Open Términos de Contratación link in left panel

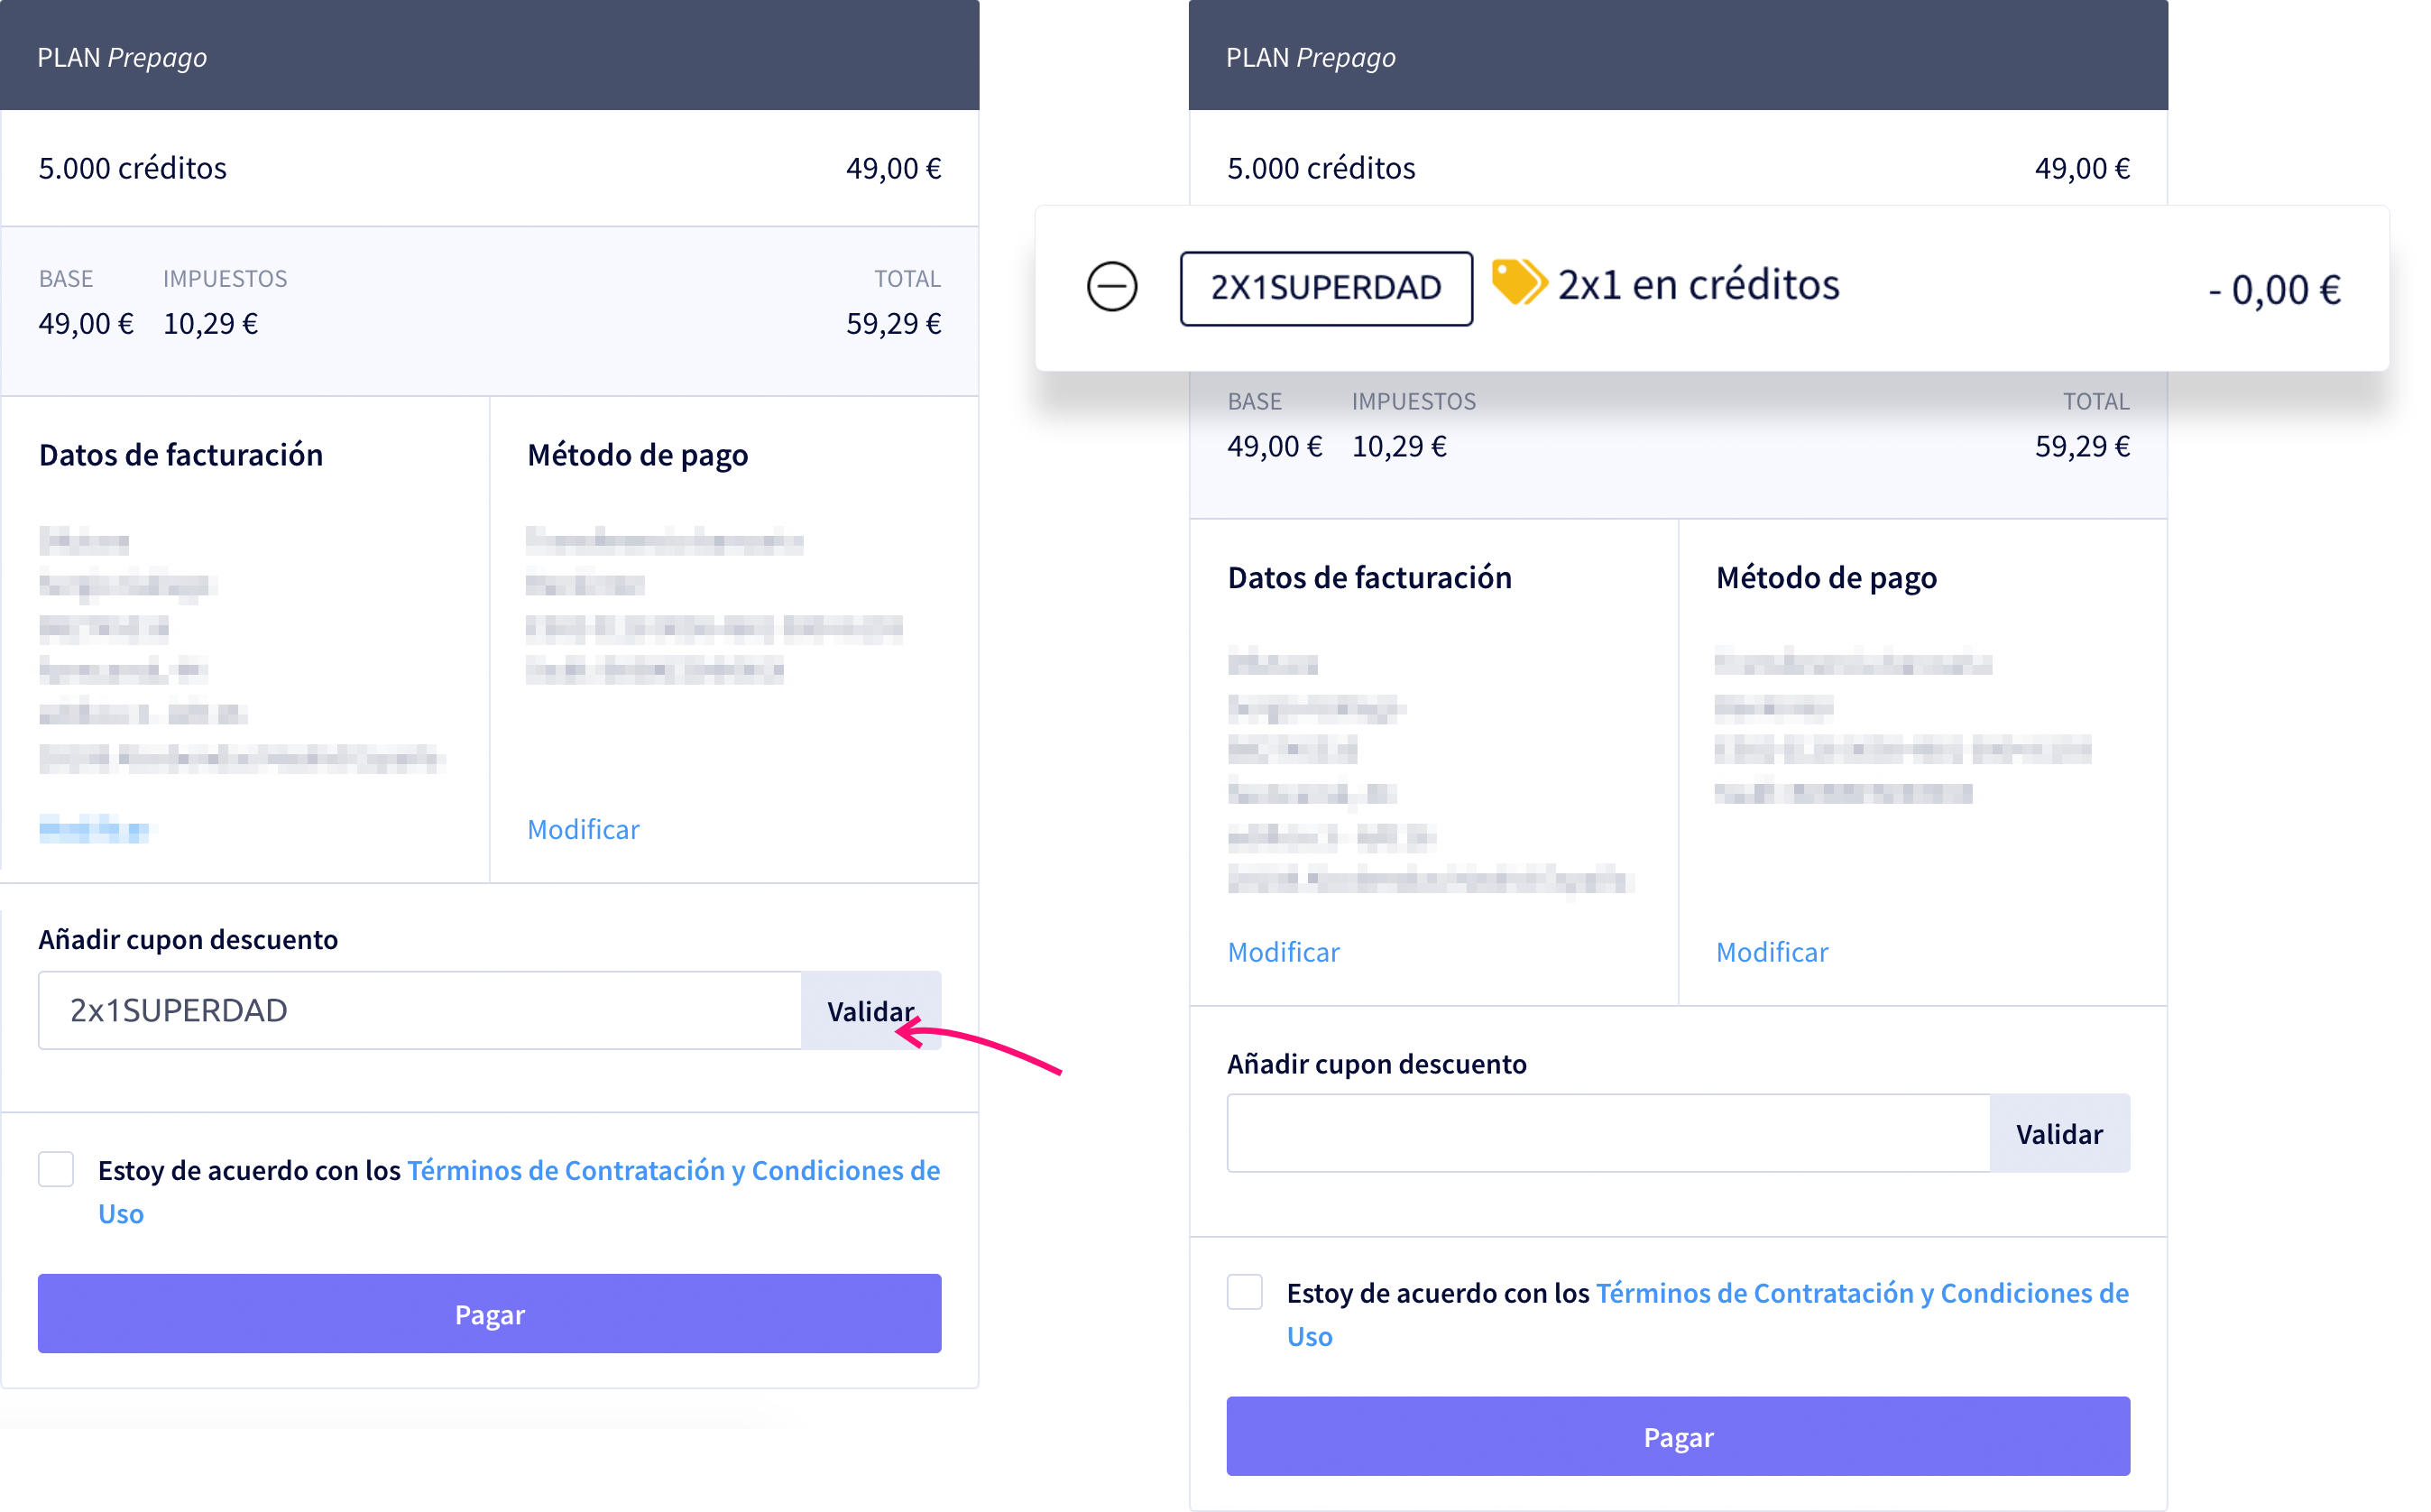click(x=674, y=1171)
